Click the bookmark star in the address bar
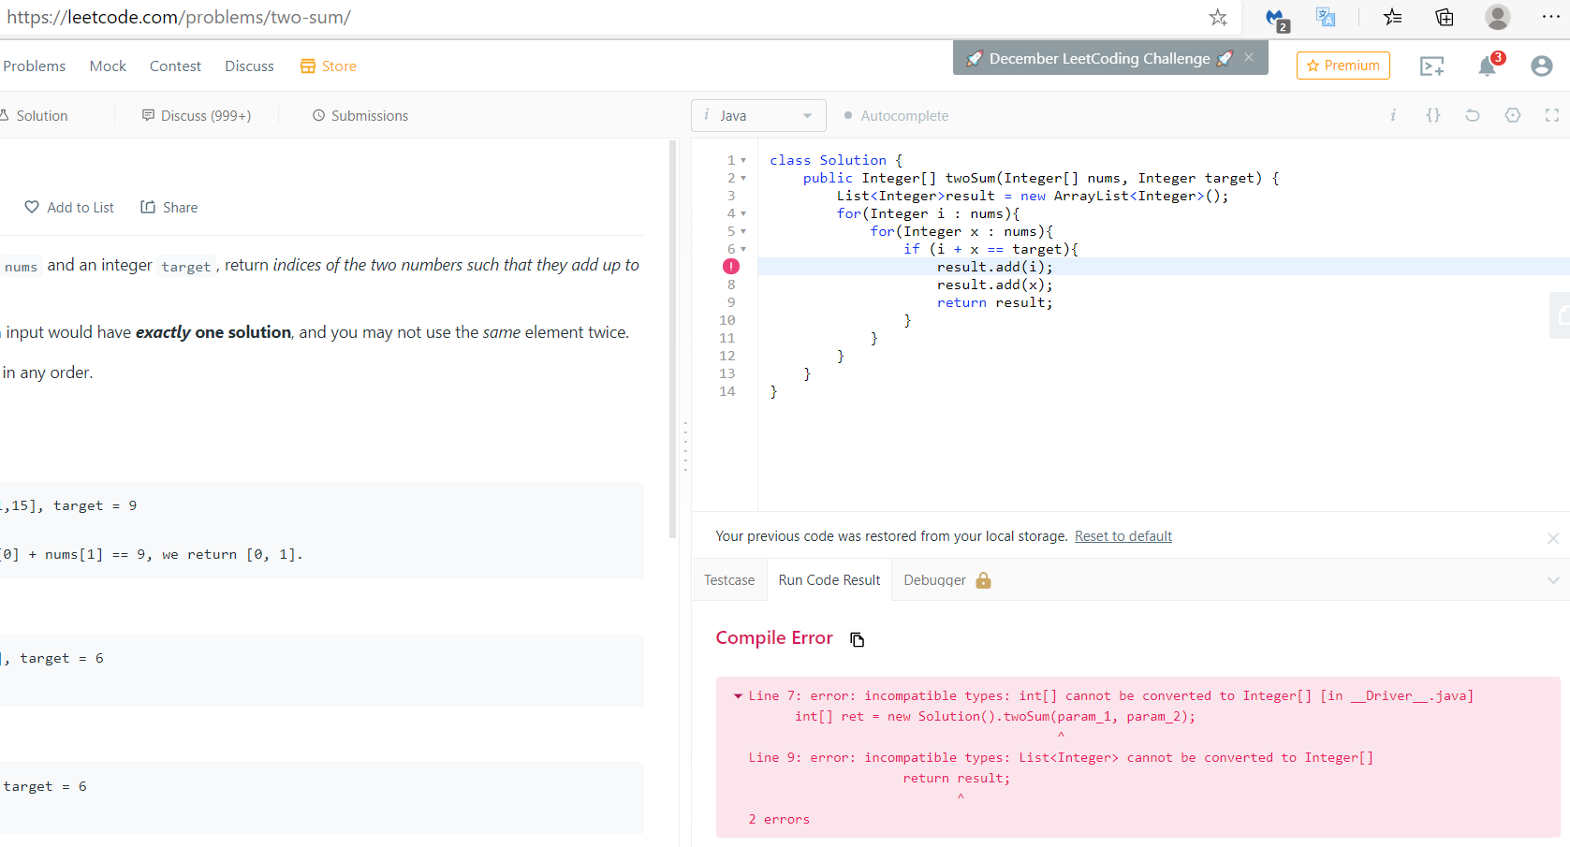1570x847 pixels. click(1218, 17)
